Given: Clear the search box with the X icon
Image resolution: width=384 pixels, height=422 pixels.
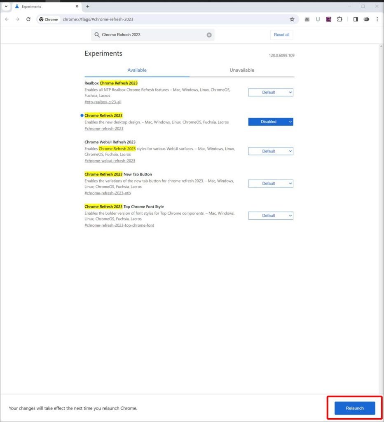Looking at the screenshot, I should click(x=209, y=35).
